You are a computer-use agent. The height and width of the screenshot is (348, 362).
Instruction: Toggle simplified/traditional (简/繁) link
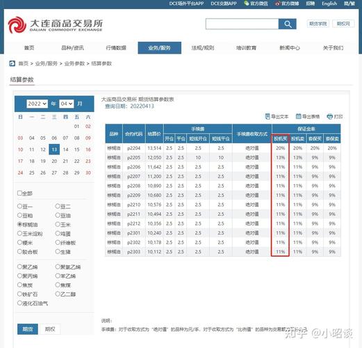(x=349, y=3)
